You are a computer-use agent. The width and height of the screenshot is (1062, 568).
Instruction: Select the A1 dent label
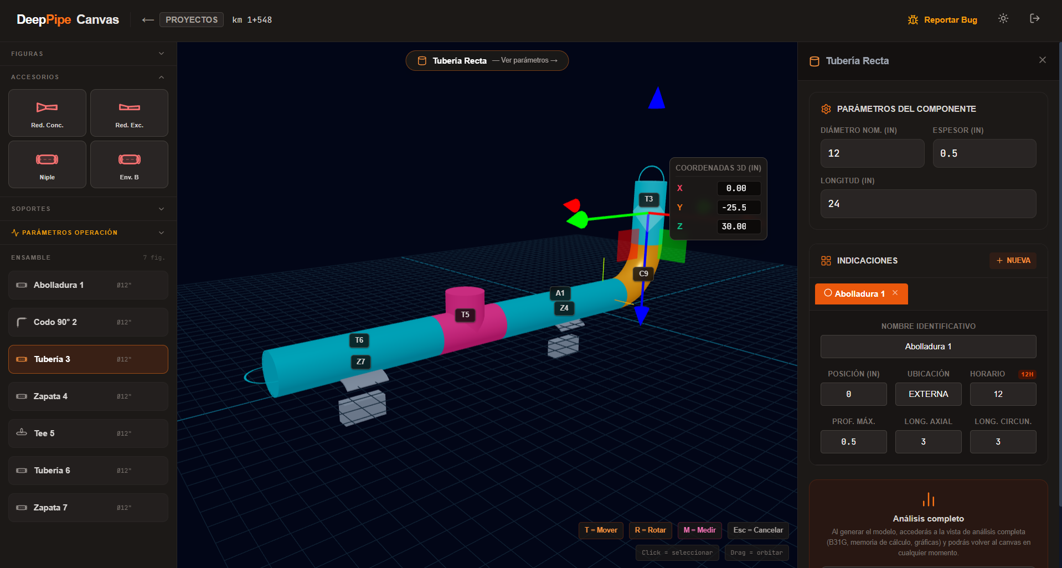pos(560,293)
